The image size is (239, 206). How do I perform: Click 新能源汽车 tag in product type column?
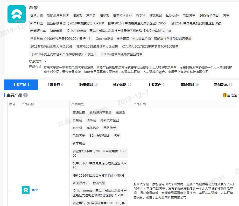pyautogui.click(x=80, y=183)
